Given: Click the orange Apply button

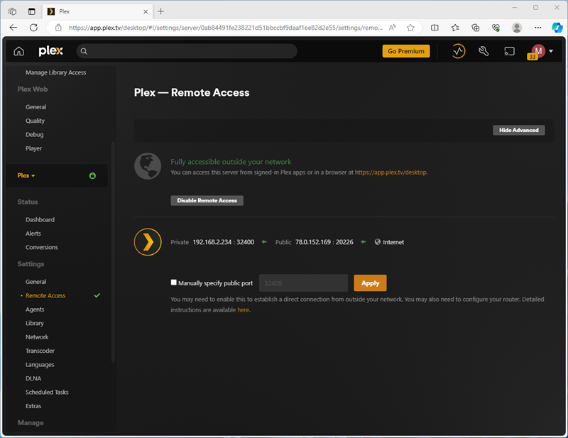Looking at the screenshot, I should (x=370, y=283).
